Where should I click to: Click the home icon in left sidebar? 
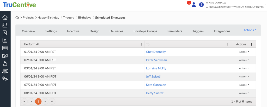[5, 18]
